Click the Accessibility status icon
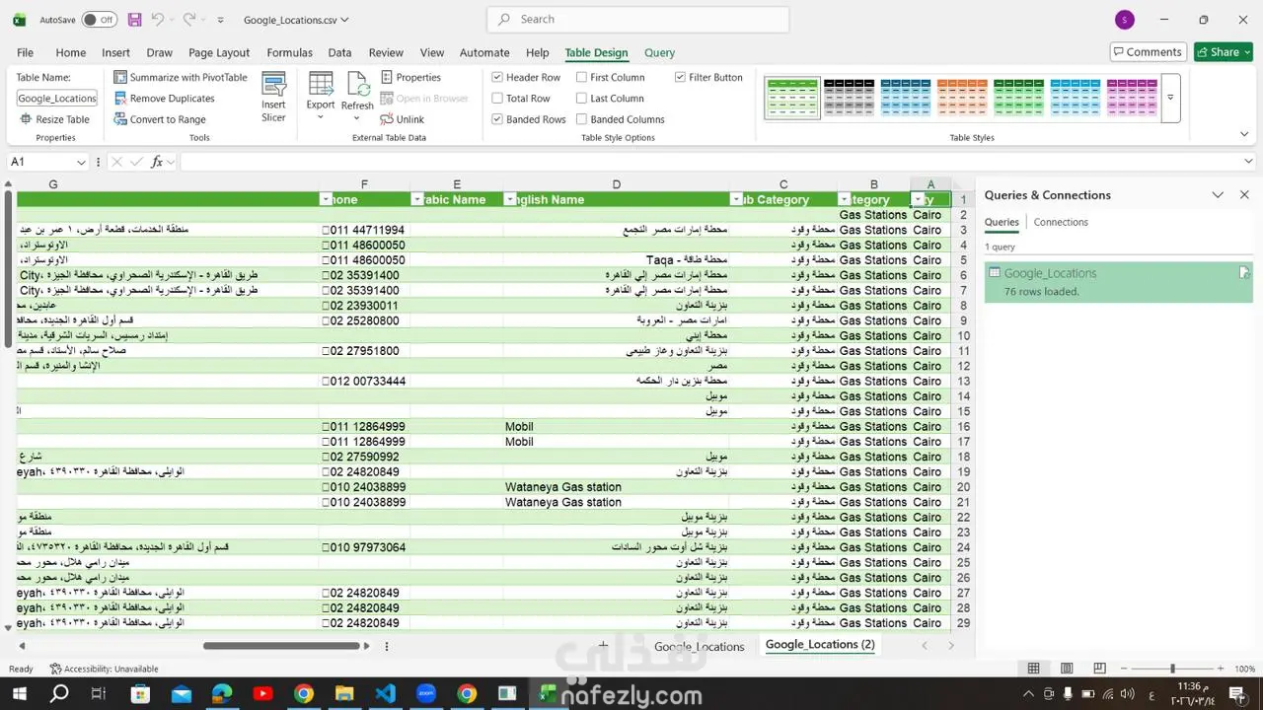Viewport: 1263px width, 710px height. click(x=55, y=669)
